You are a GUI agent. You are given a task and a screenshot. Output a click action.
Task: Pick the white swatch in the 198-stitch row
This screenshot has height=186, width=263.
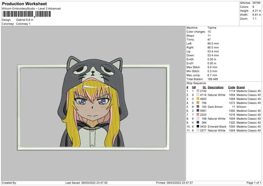tap(198, 118)
